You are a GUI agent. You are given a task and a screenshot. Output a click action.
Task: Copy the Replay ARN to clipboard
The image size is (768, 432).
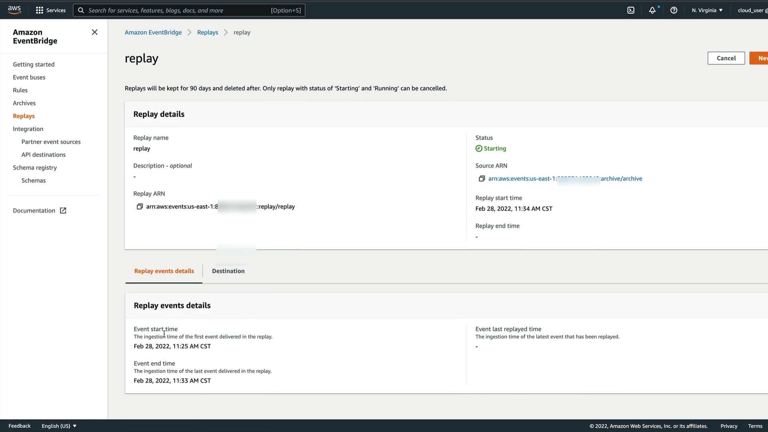140,207
